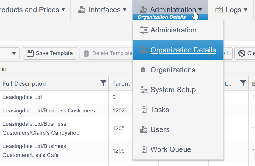Click the filter icon in Full Description column
Image resolution: width=255 pixels, height=166 pixels.
point(103,83)
